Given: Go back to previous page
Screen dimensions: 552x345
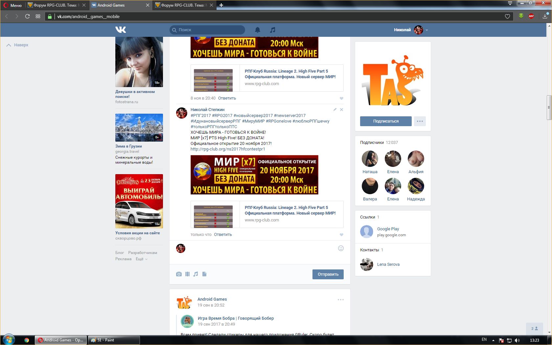Looking at the screenshot, I should coord(6,16).
